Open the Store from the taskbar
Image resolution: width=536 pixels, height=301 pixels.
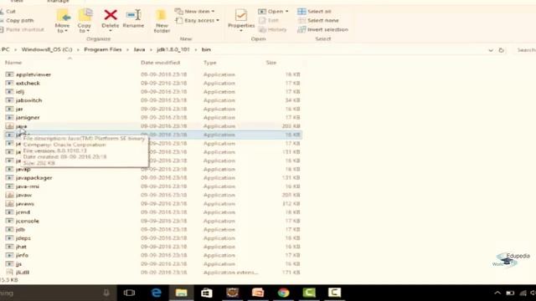207,293
